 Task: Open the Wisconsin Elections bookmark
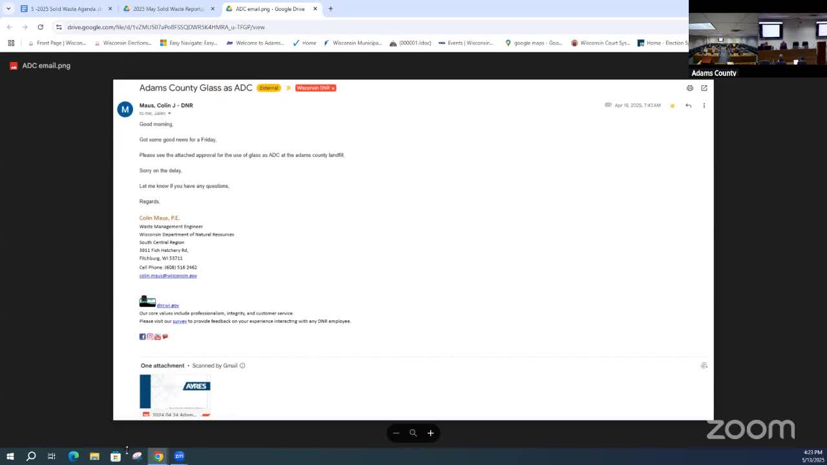coord(123,43)
